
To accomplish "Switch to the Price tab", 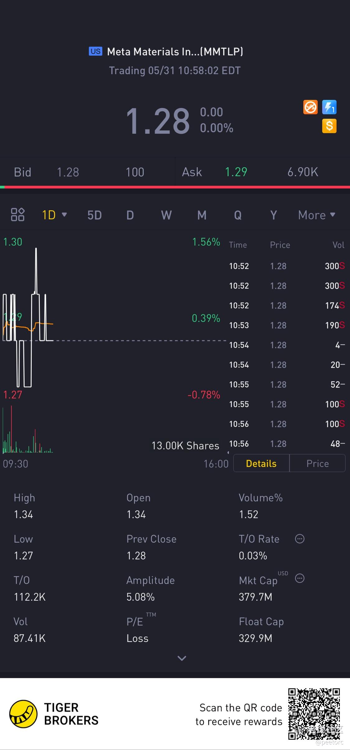I will point(317,464).
